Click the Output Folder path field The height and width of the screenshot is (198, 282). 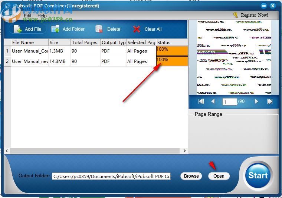tap(111, 176)
